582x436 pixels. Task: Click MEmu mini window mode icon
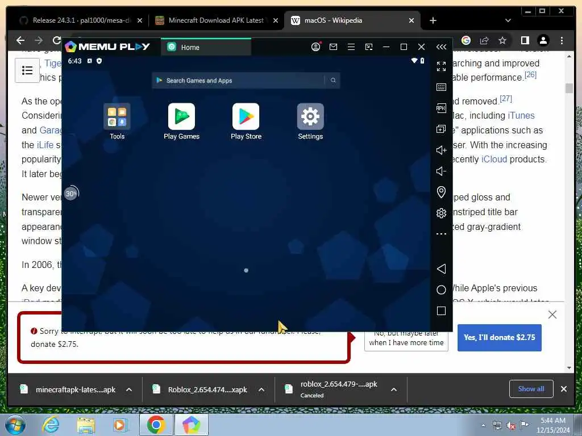[368, 47]
